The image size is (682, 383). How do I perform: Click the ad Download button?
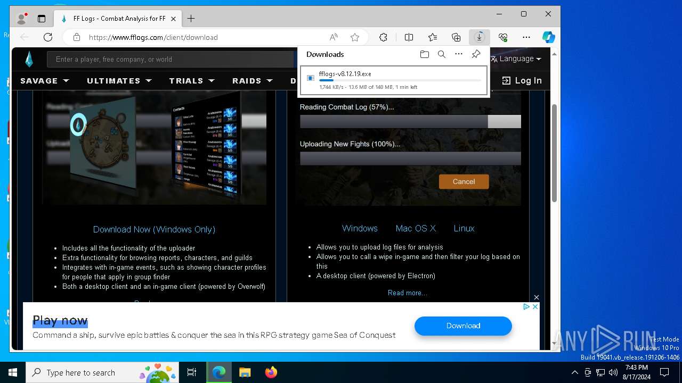(463, 326)
